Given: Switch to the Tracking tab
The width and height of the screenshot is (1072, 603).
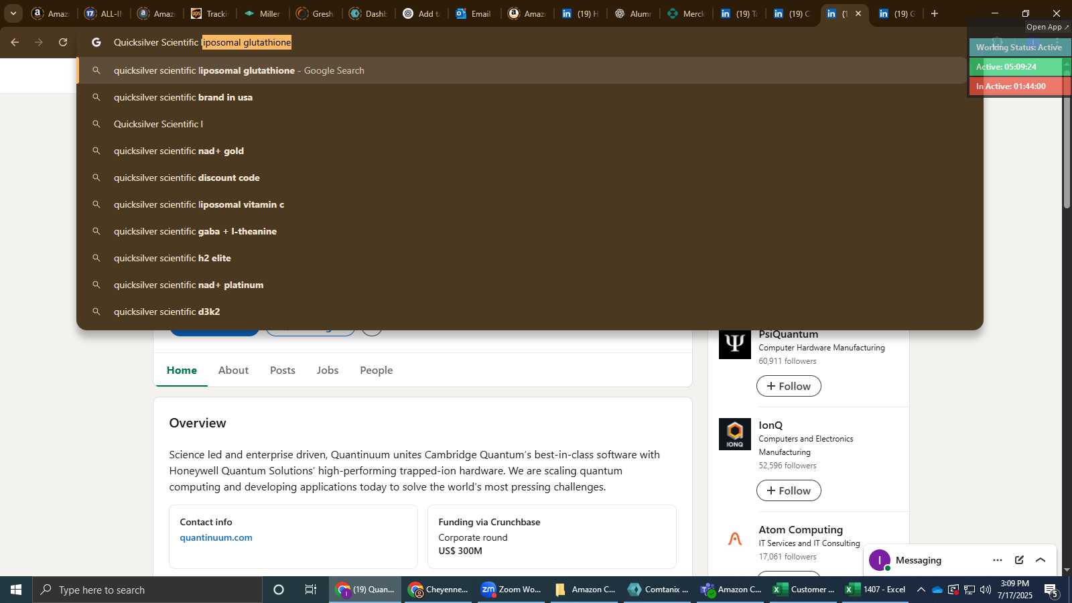Looking at the screenshot, I should 209,13.
